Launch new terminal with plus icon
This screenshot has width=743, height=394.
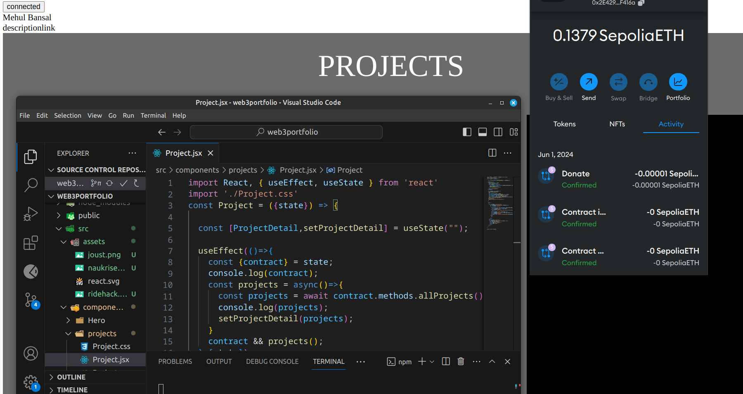coord(422,362)
